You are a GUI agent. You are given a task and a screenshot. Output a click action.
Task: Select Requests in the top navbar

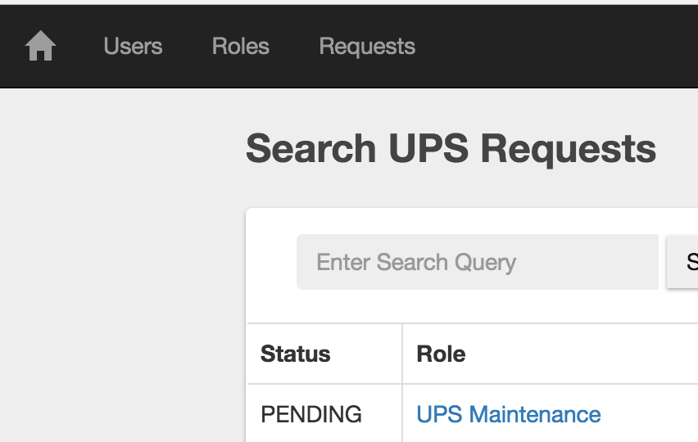(367, 47)
